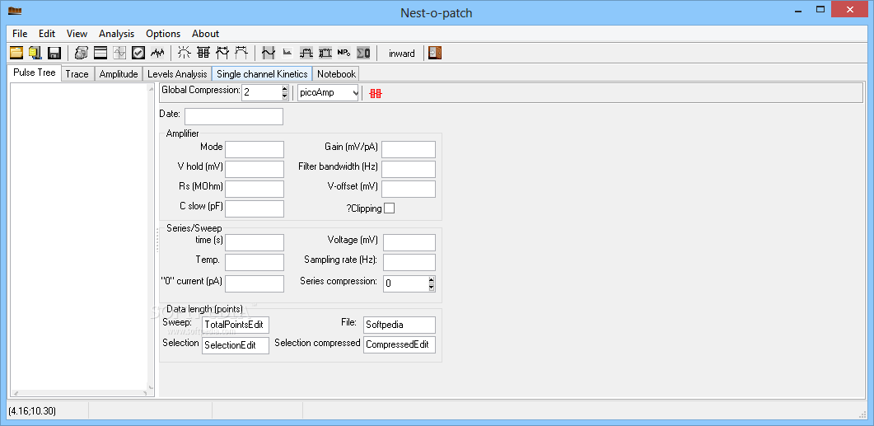Switch to the Amplitude tab
This screenshot has height=426, width=874.
pyautogui.click(x=118, y=73)
